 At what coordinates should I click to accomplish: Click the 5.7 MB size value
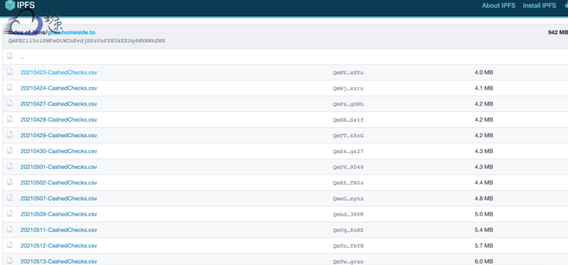tap(484, 246)
